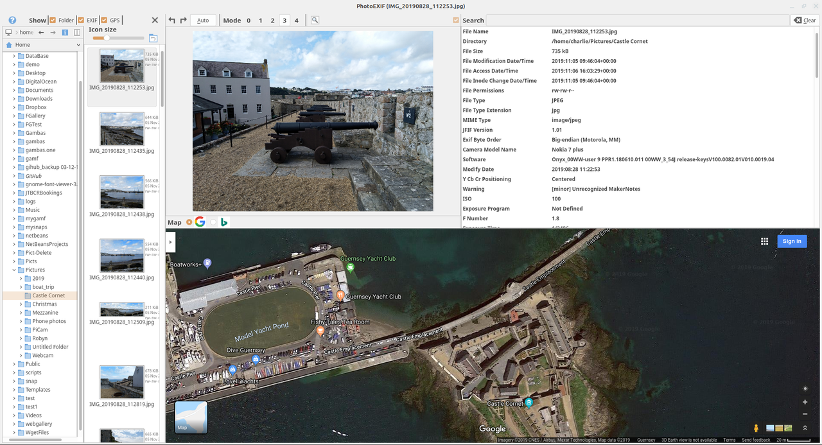Image resolution: width=822 pixels, height=445 pixels.
Task: Go forward with the right arrow in folder pane
Action: pyautogui.click(x=53, y=32)
